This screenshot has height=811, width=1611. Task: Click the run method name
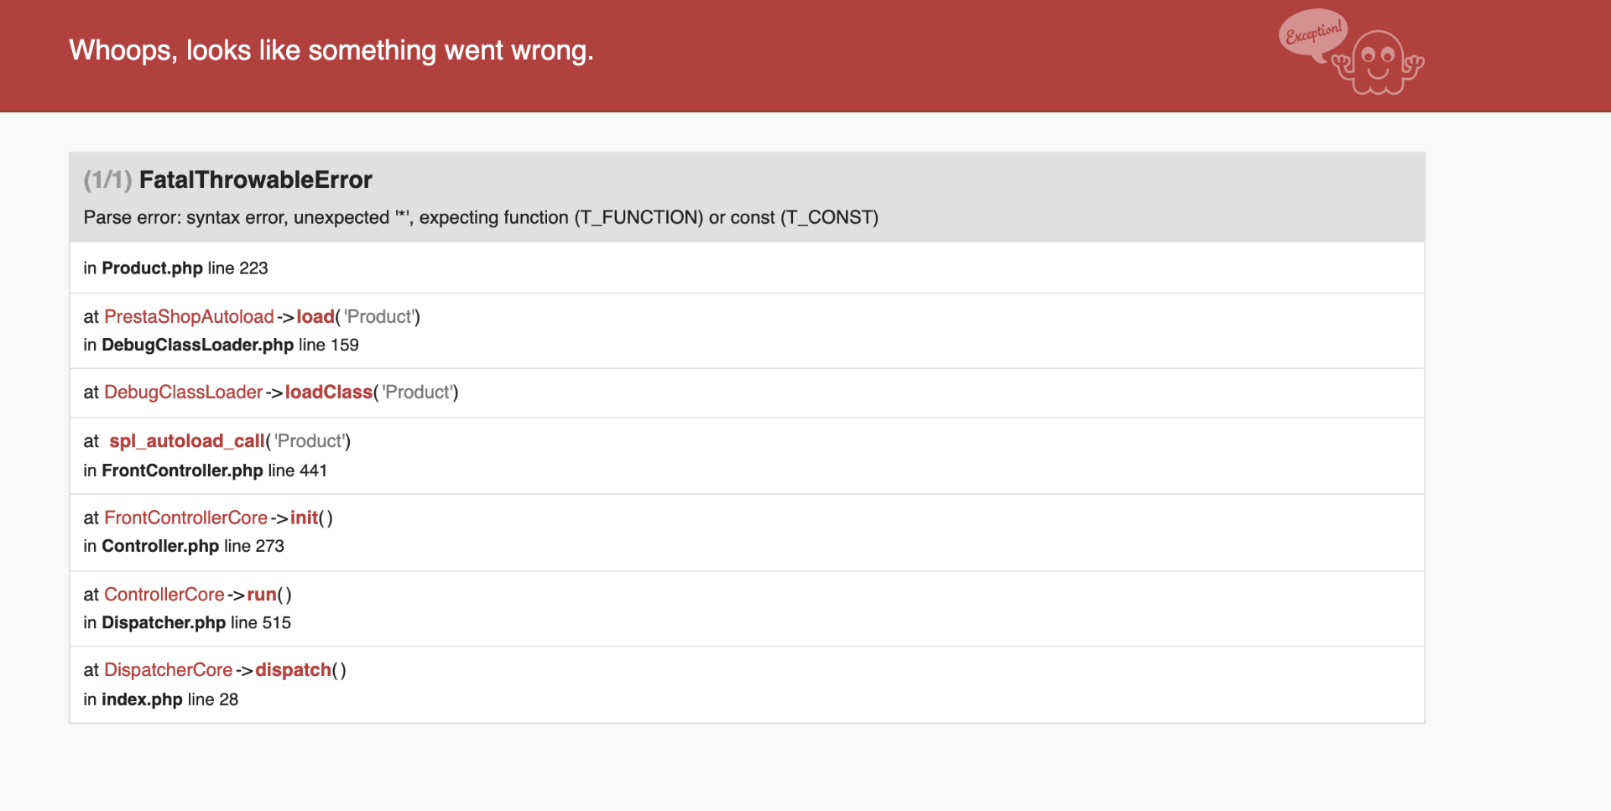[262, 595]
